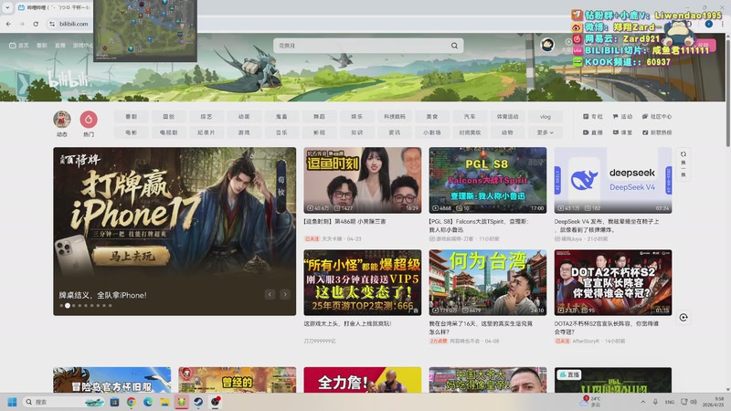Select the 汽车 category
This screenshot has width=731, height=411.
pos(470,117)
